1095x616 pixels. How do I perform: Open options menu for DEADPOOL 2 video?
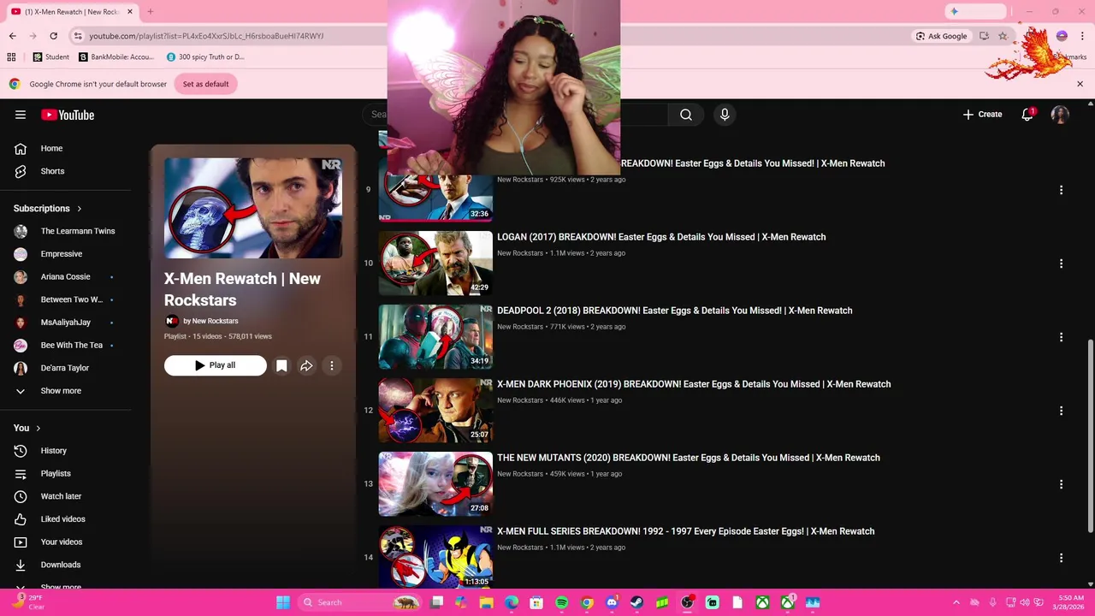[1061, 337]
